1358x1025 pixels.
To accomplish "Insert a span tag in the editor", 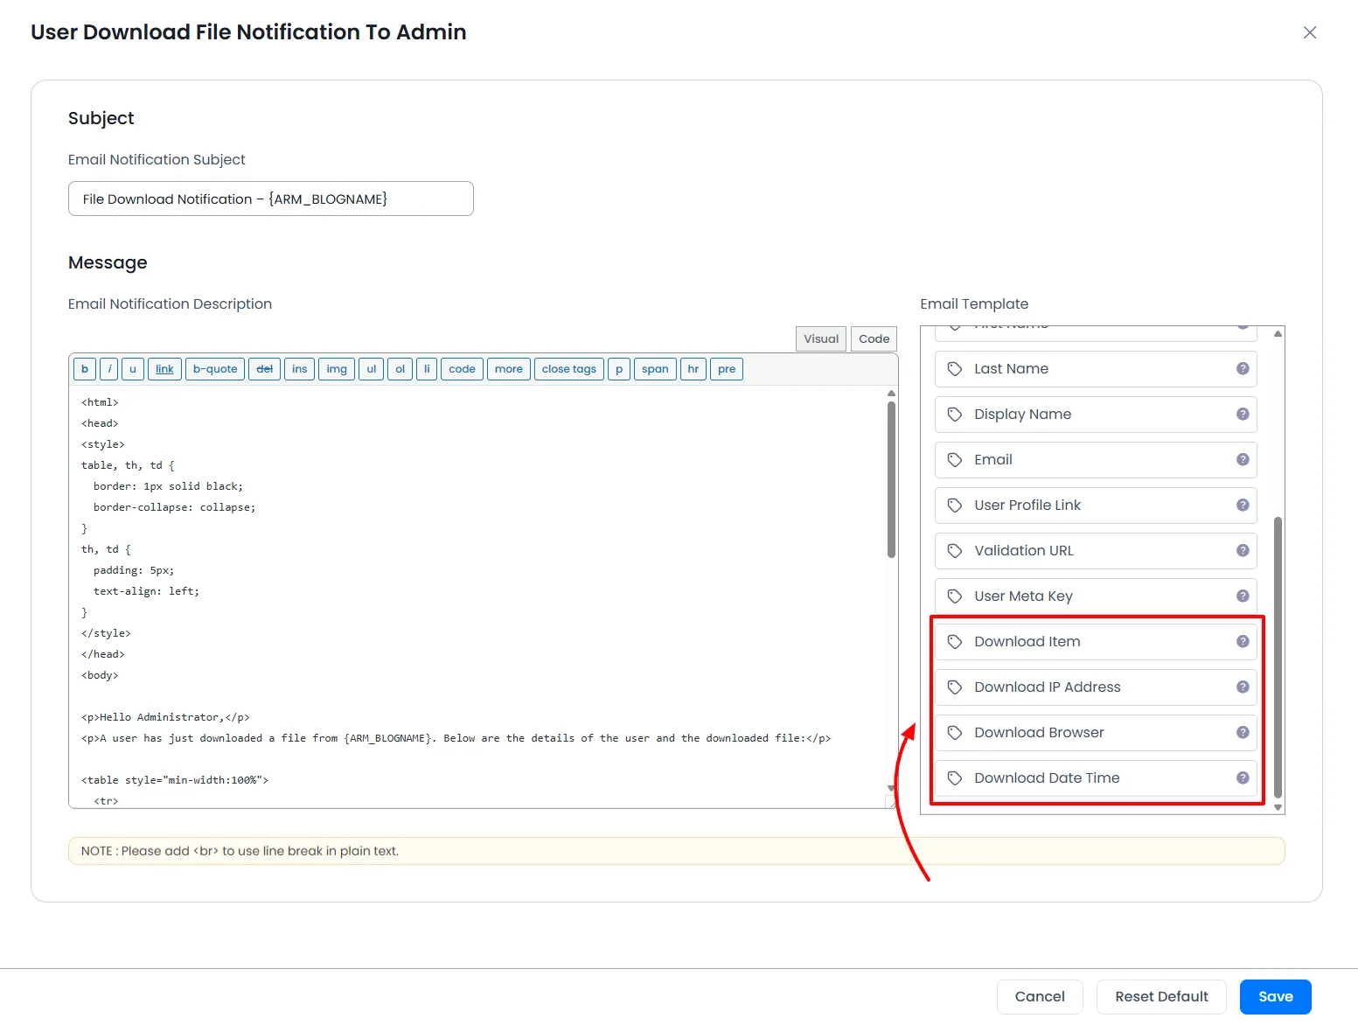I will pyautogui.click(x=655, y=368).
